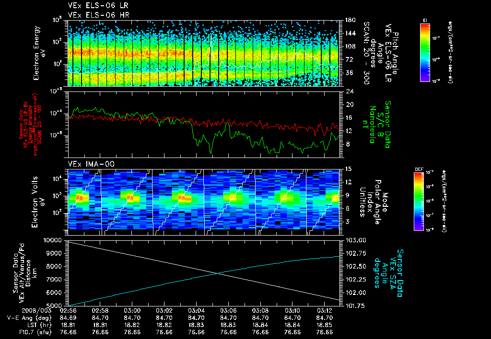This screenshot has height=339, width=491.
Task: Select the 'VEx ELS-06 HR' plot title
Action: coord(99,15)
